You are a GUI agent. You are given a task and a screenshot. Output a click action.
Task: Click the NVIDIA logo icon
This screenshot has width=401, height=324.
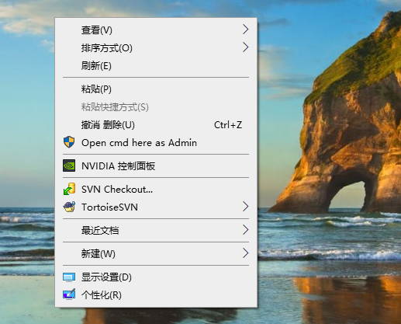(69, 165)
